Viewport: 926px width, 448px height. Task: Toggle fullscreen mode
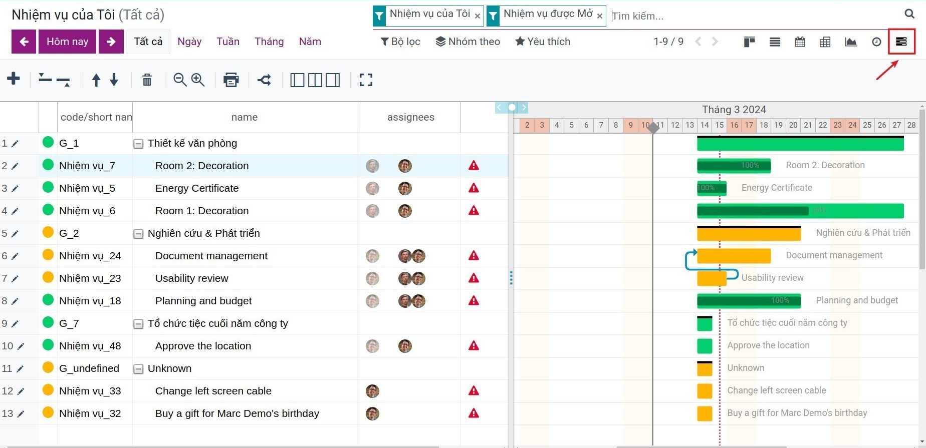pos(366,80)
